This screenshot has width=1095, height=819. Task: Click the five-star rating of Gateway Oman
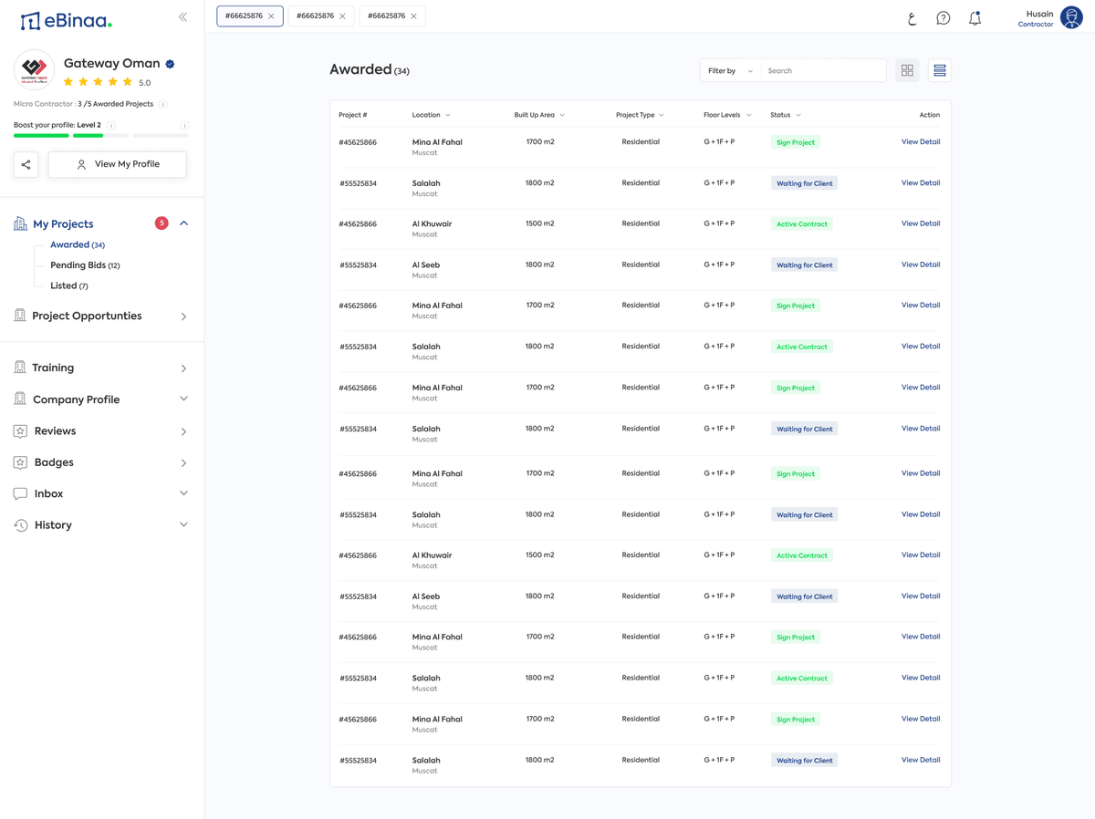click(98, 82)
